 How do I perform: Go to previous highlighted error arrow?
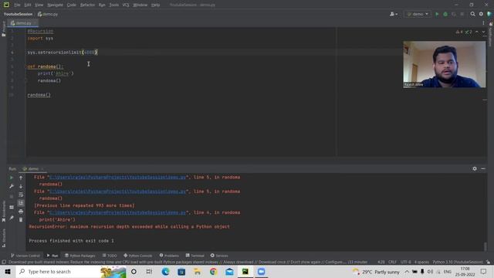pyautogui.click(x=477, y=32)
